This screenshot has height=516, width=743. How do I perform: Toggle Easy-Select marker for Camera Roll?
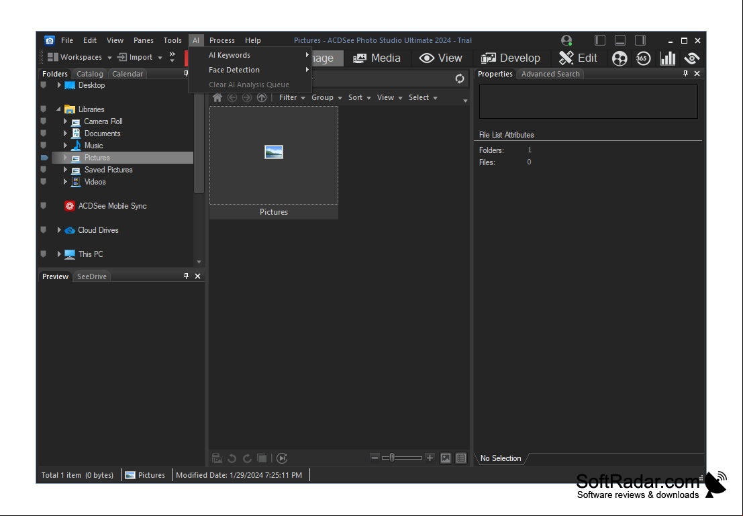(x=44, y=121)
